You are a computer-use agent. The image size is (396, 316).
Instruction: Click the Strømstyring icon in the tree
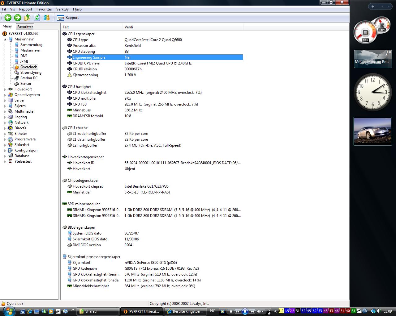[16, 73]
